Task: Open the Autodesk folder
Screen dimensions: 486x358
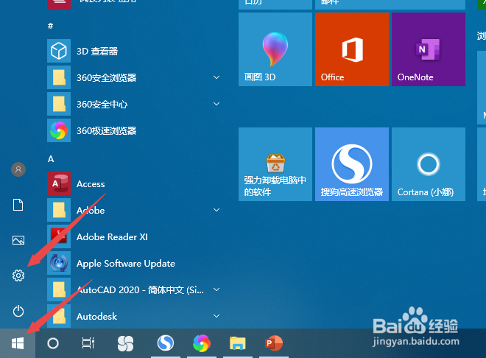Action: pos(135,316)
